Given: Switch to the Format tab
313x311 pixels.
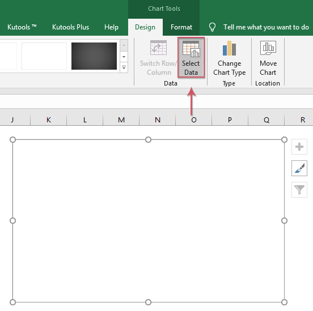Looking at the screenshot, I should 181,27.
